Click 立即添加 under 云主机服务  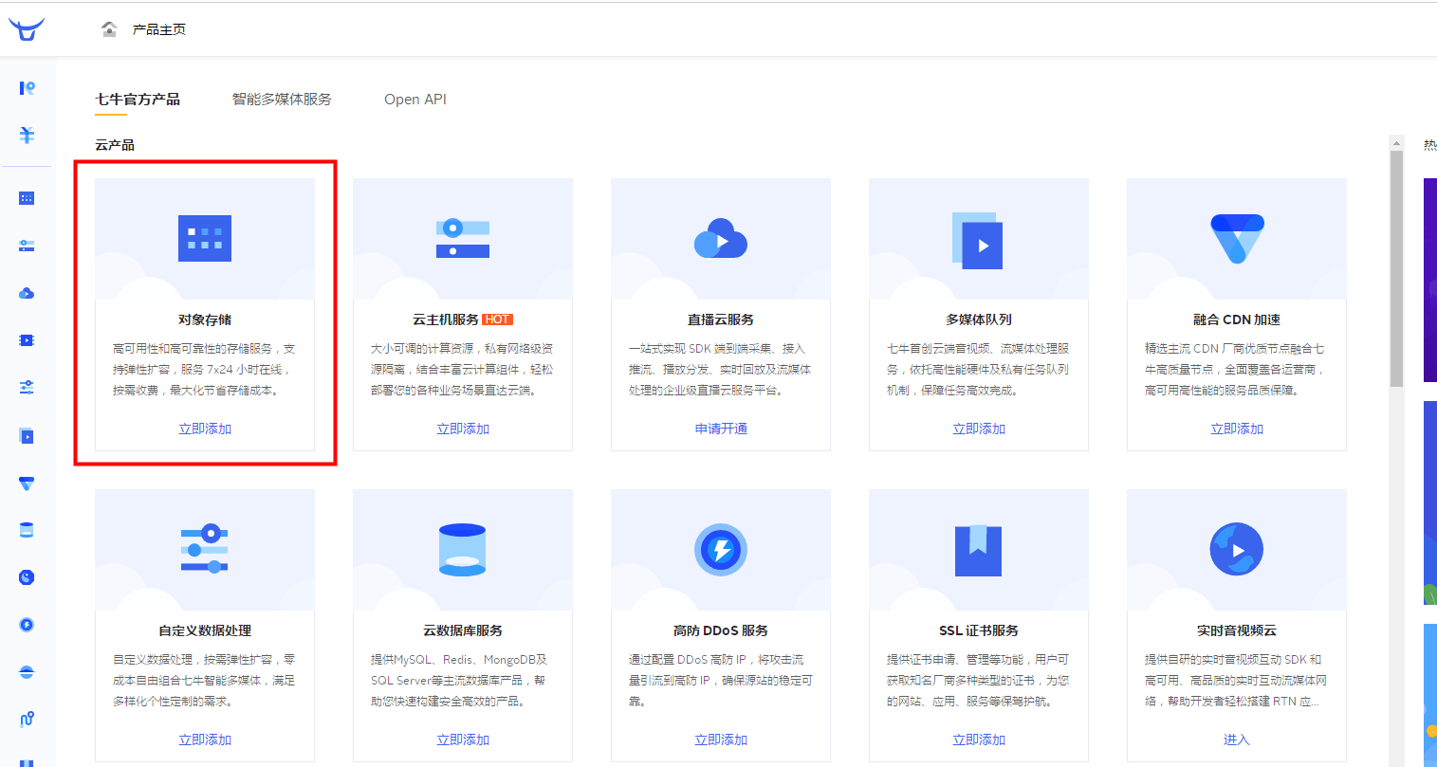(x=463, y=429)
